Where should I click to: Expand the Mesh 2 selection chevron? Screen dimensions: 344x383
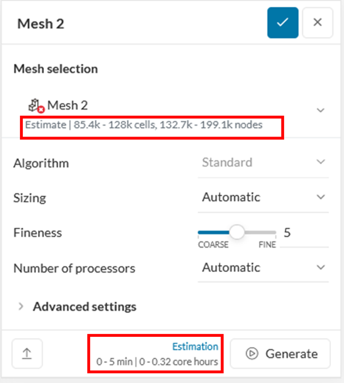[321, 110]
